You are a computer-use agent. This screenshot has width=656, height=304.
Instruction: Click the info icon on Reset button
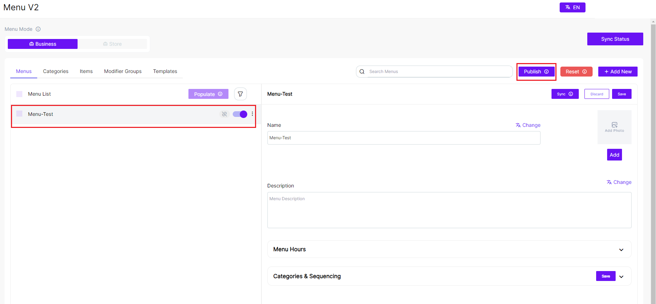584,72
